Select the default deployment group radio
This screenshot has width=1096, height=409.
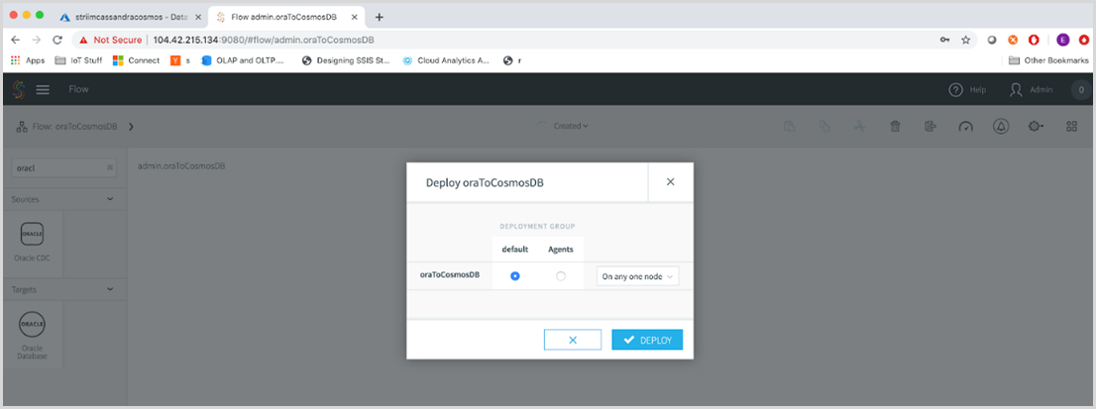coord(515,276)
